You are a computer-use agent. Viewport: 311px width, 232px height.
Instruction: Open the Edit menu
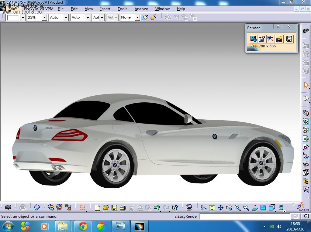point(74,9)
